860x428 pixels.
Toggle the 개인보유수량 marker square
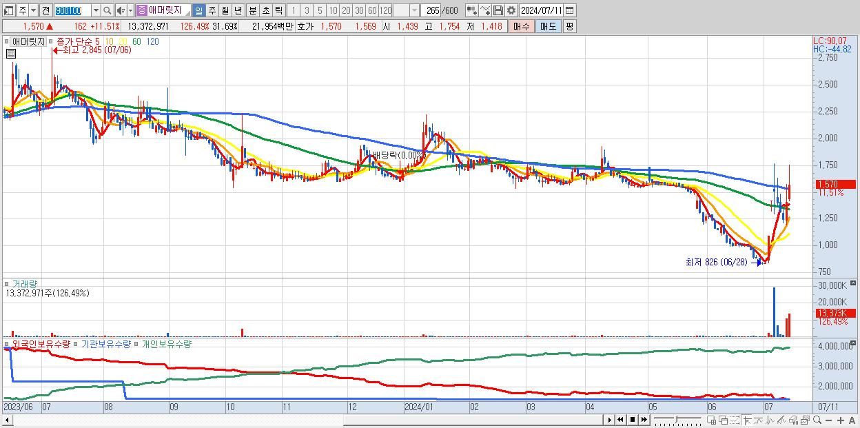136,343
